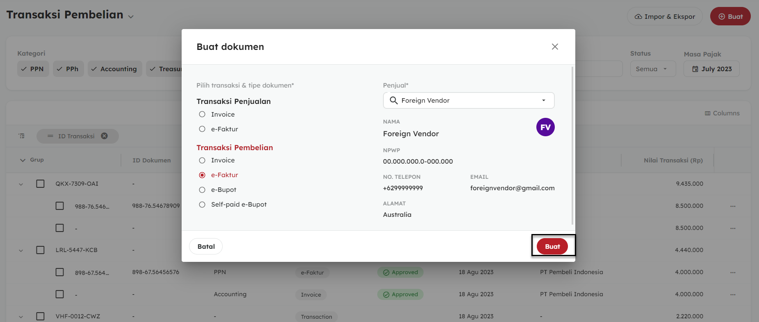
Task: Click the grouping list icon above the table
Action: 22,136
